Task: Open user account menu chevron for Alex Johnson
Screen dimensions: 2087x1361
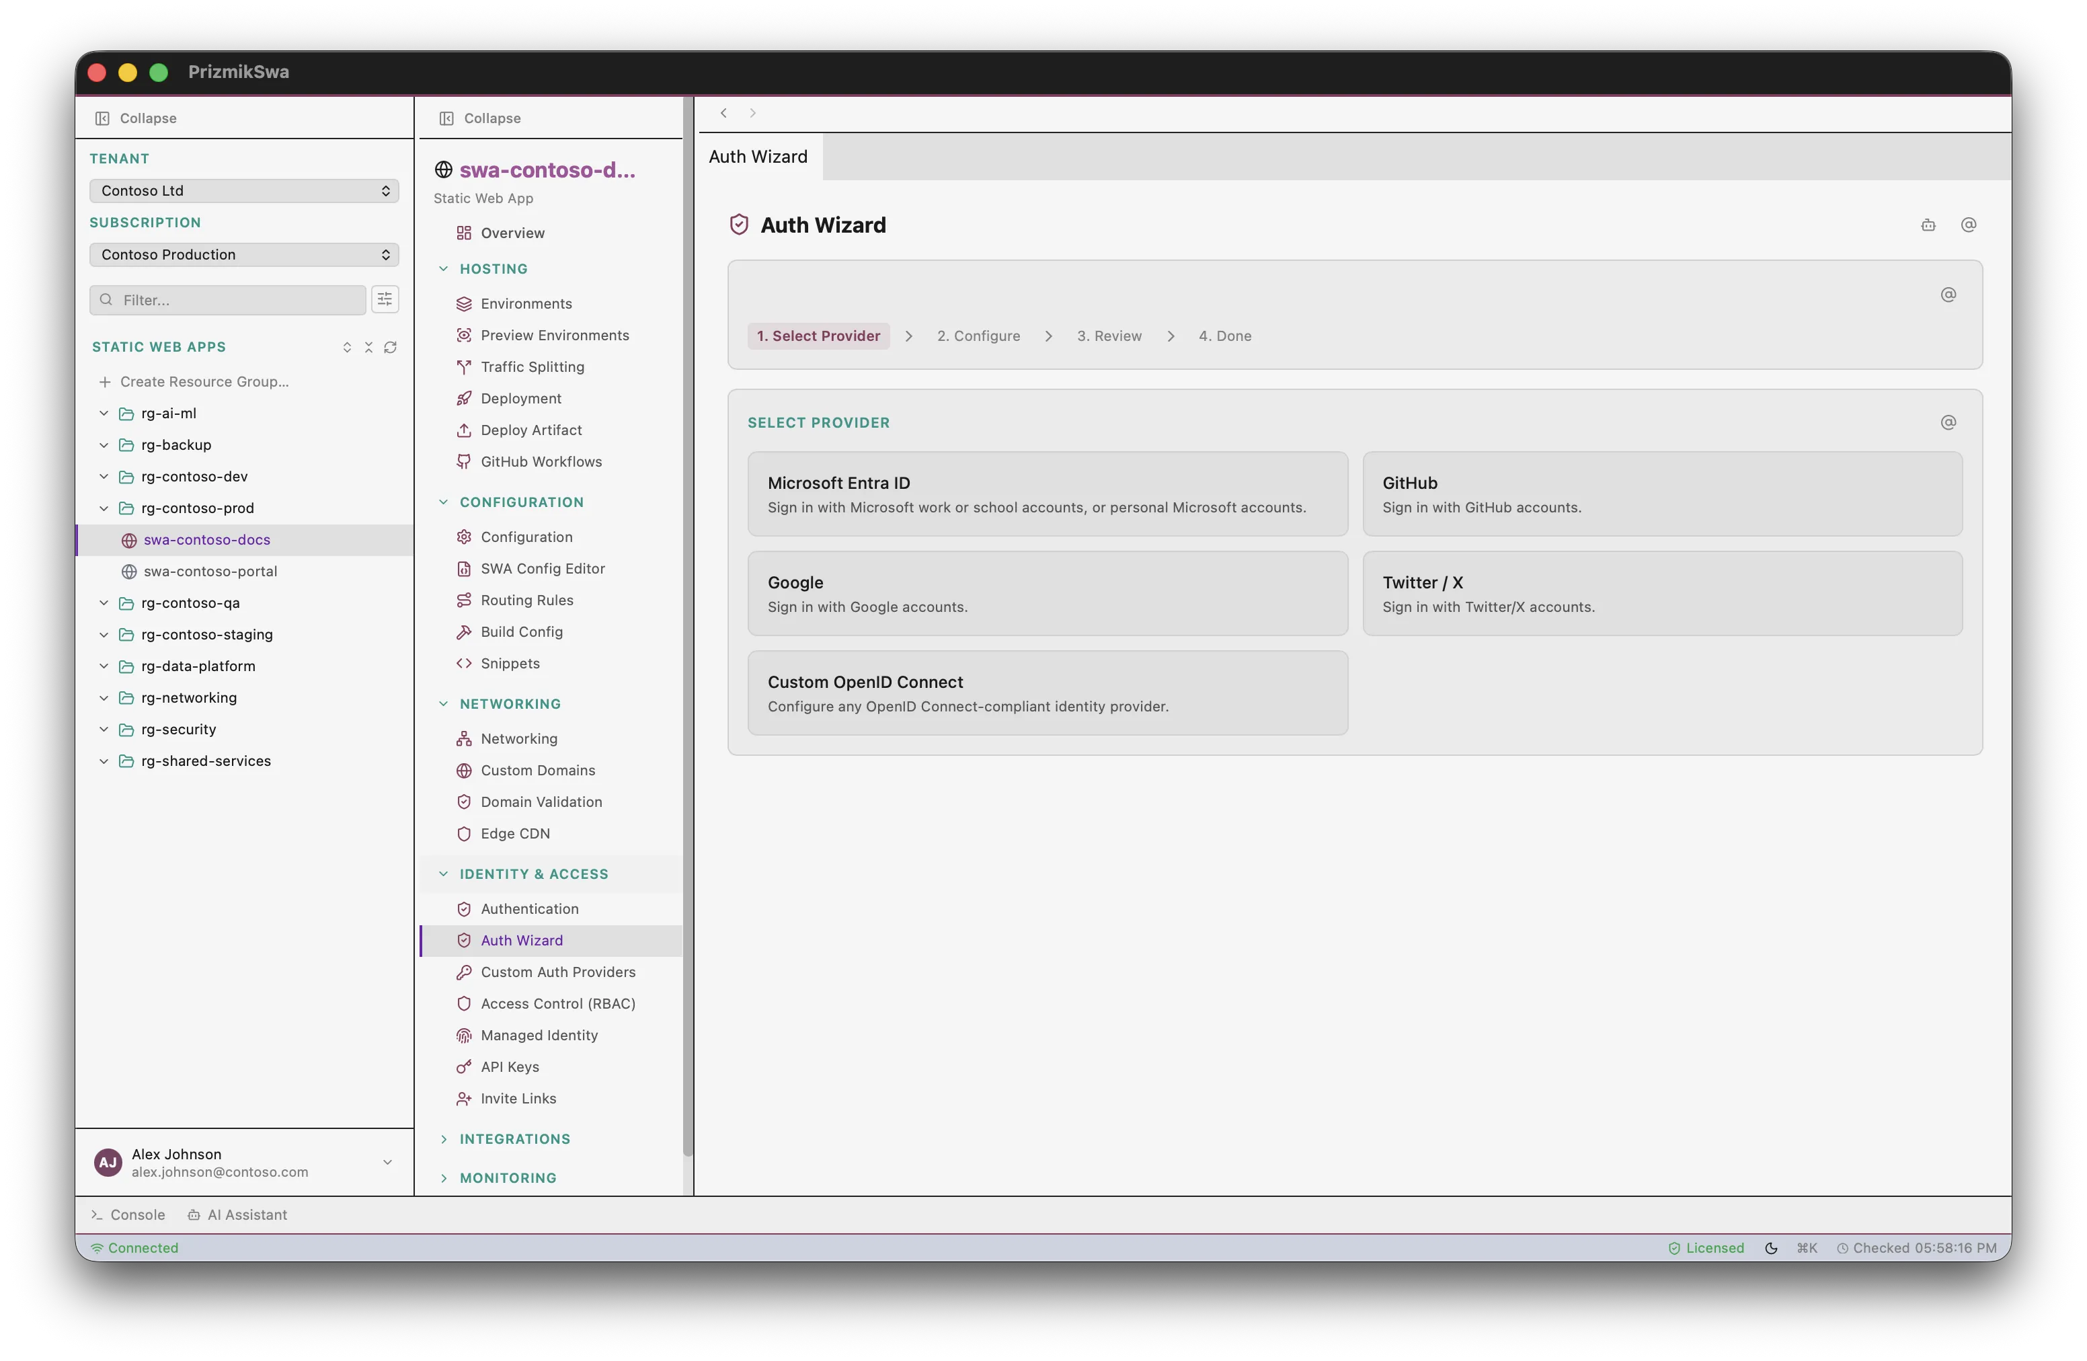Action: pyautogui.click(x=387, y=1162)
